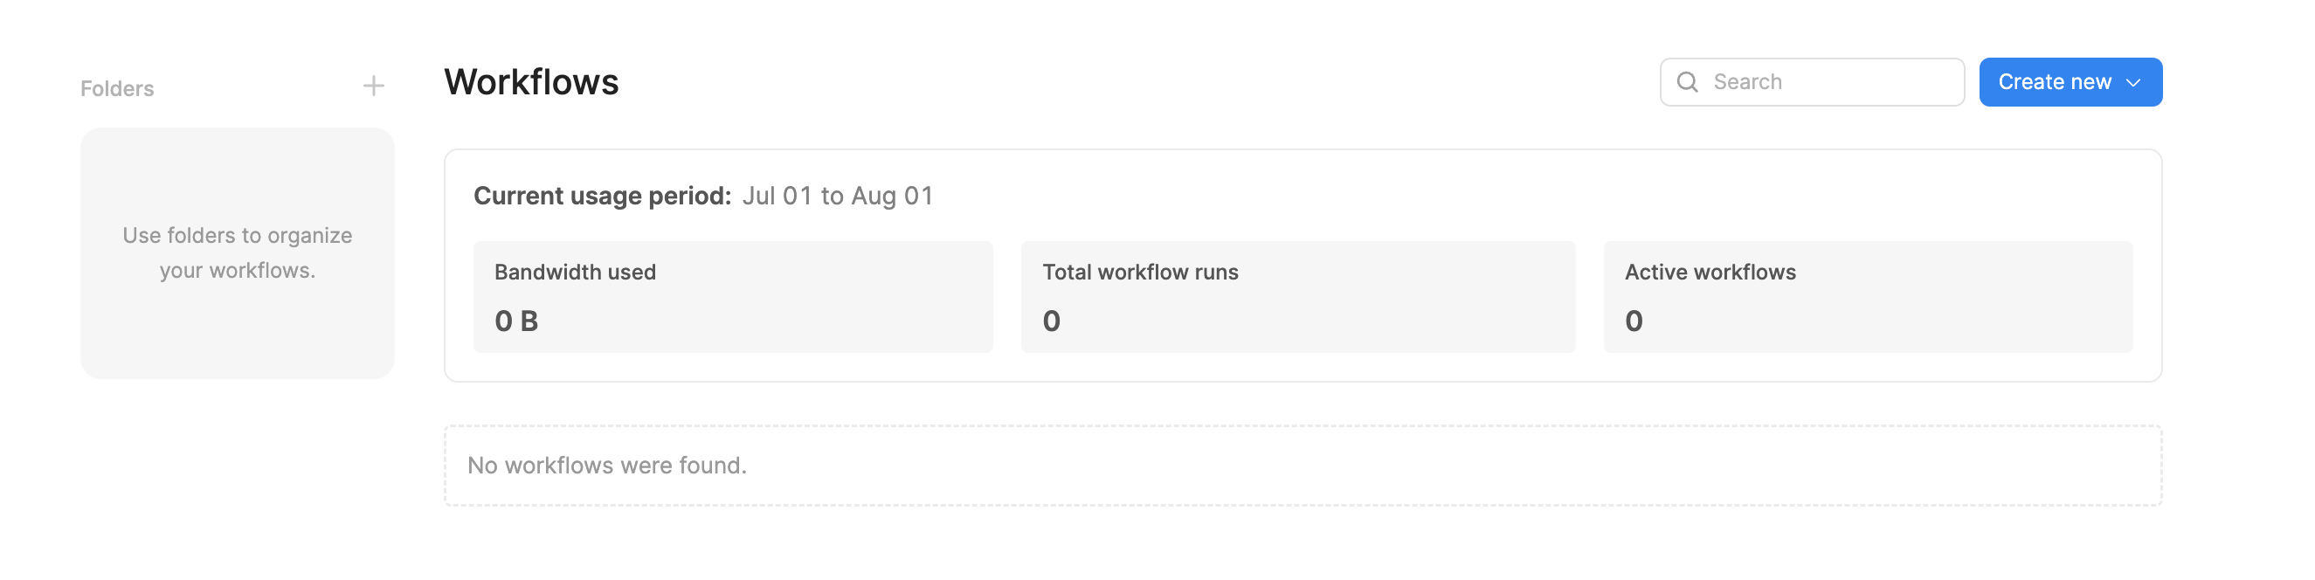
Task: Click the Create new button label
Action: (2054, 82)
